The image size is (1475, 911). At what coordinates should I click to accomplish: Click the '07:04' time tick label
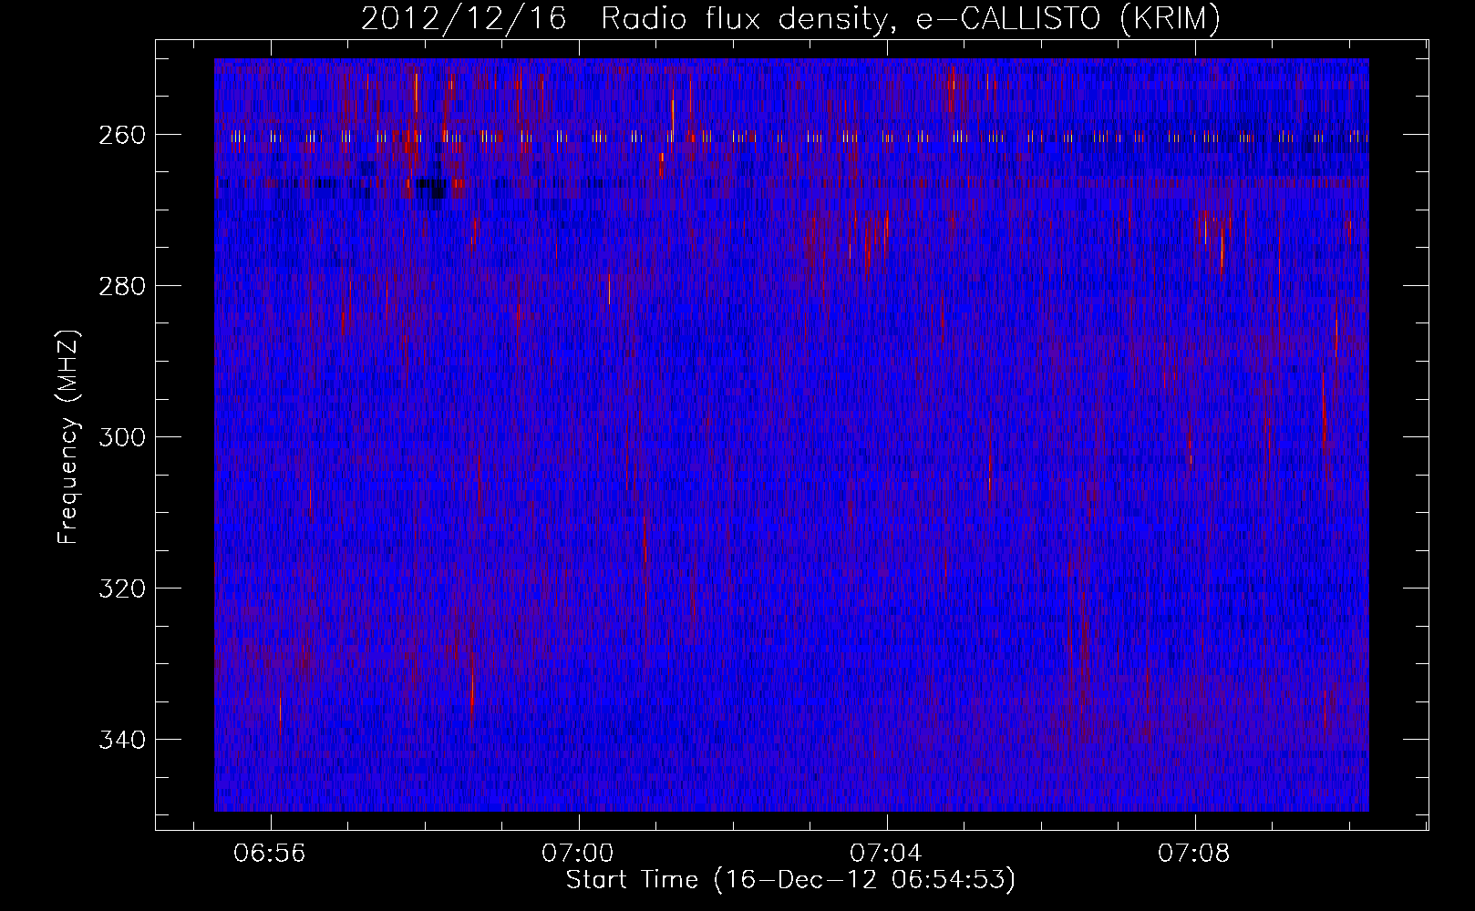[x=886, y=854]
